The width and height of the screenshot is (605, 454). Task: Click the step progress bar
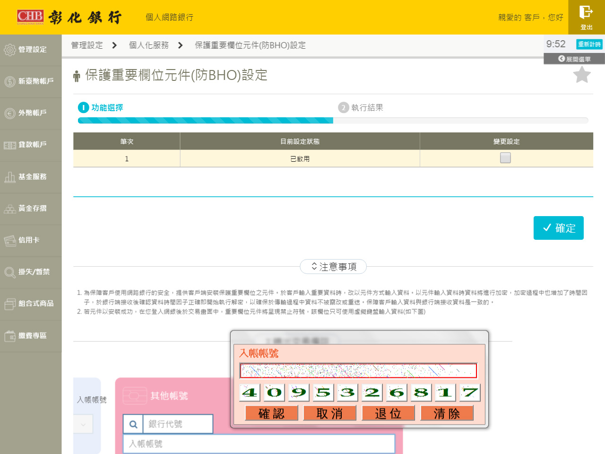333,121
